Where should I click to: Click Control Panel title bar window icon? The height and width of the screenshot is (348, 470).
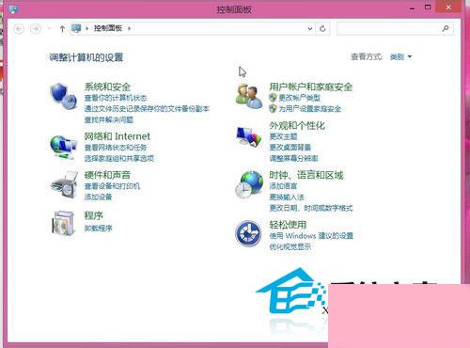click(14, 9)
